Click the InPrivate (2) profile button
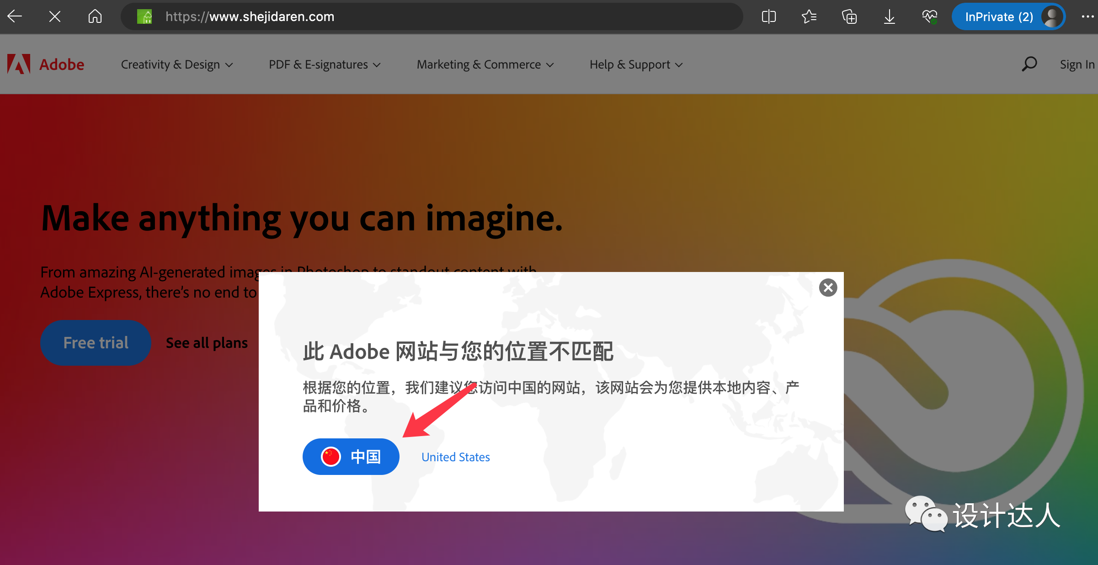 click(x=1008, y=17)
